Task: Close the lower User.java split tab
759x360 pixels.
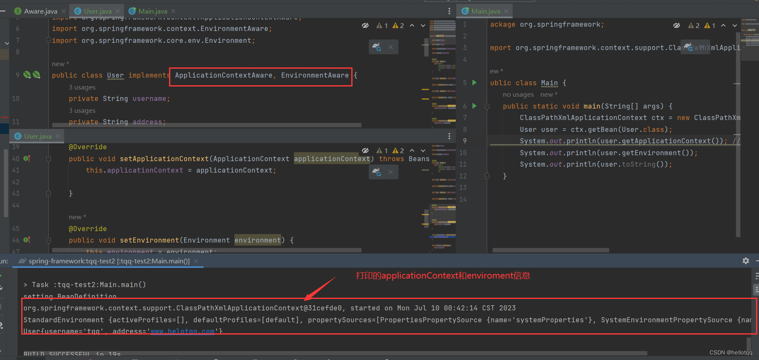Action: [58, 136]
